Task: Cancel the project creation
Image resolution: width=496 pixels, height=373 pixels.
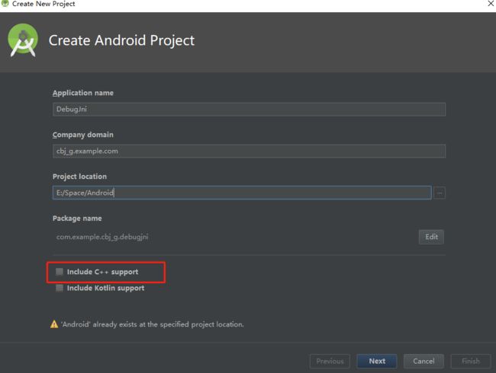Action: tap(424, 361)
